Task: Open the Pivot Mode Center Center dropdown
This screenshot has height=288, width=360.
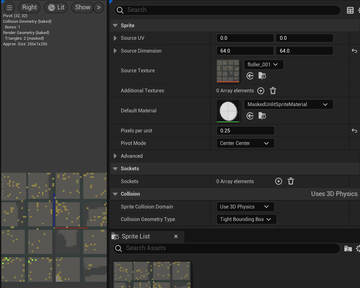Action: tap(245, 143)
